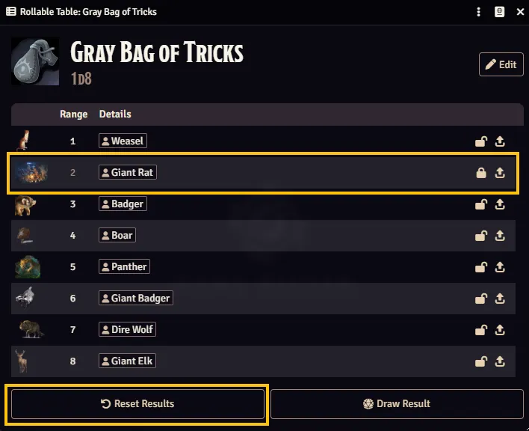Lock the Weasel result entry
The height and width of the screenshot is (431, 529).
(481, 141)
